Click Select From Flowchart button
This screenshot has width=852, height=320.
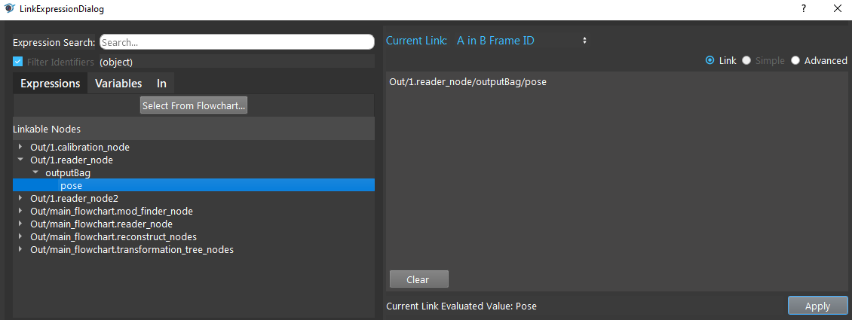click(x=194, y=105)
